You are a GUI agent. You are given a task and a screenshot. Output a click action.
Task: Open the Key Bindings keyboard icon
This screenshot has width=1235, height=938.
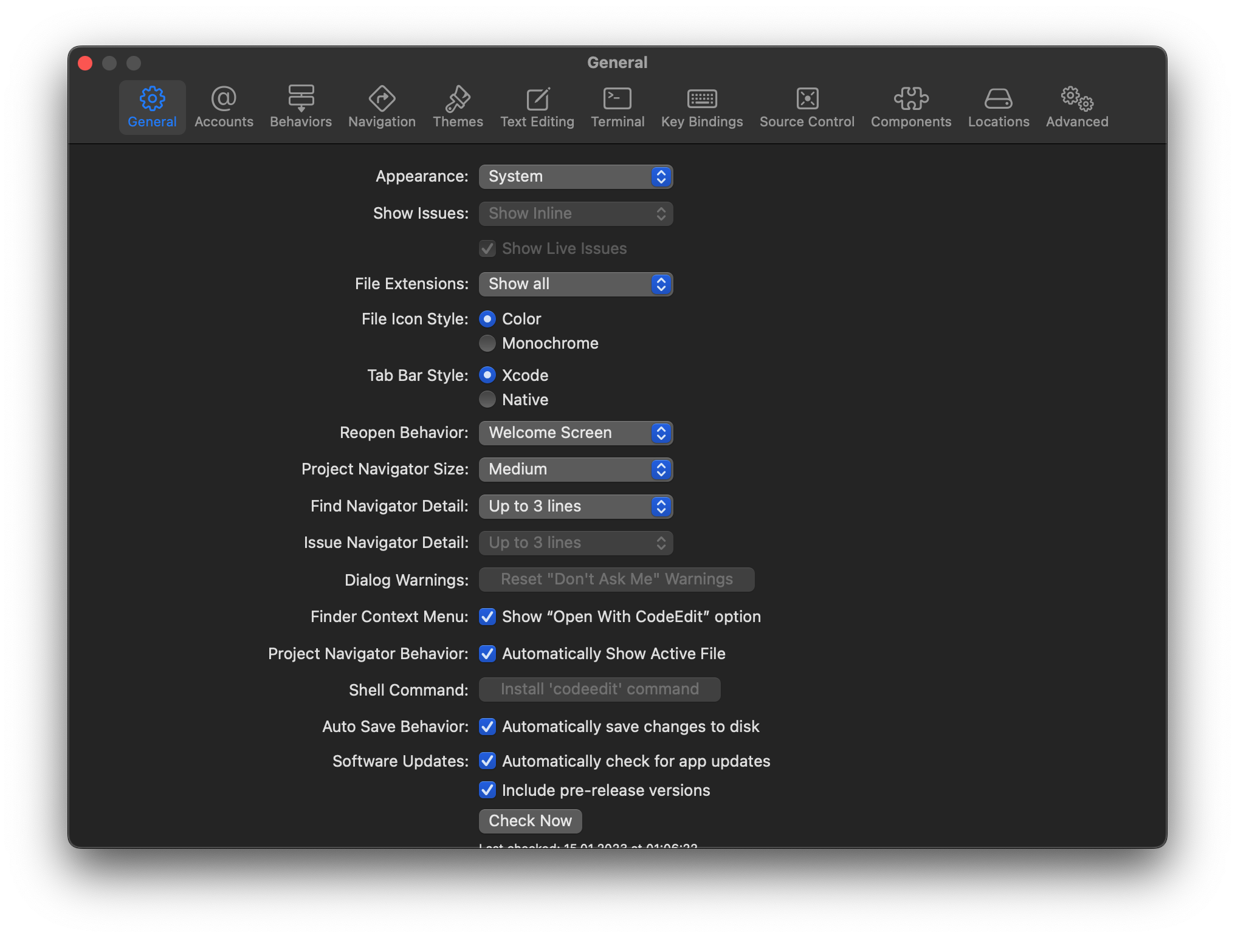(702, 98)
